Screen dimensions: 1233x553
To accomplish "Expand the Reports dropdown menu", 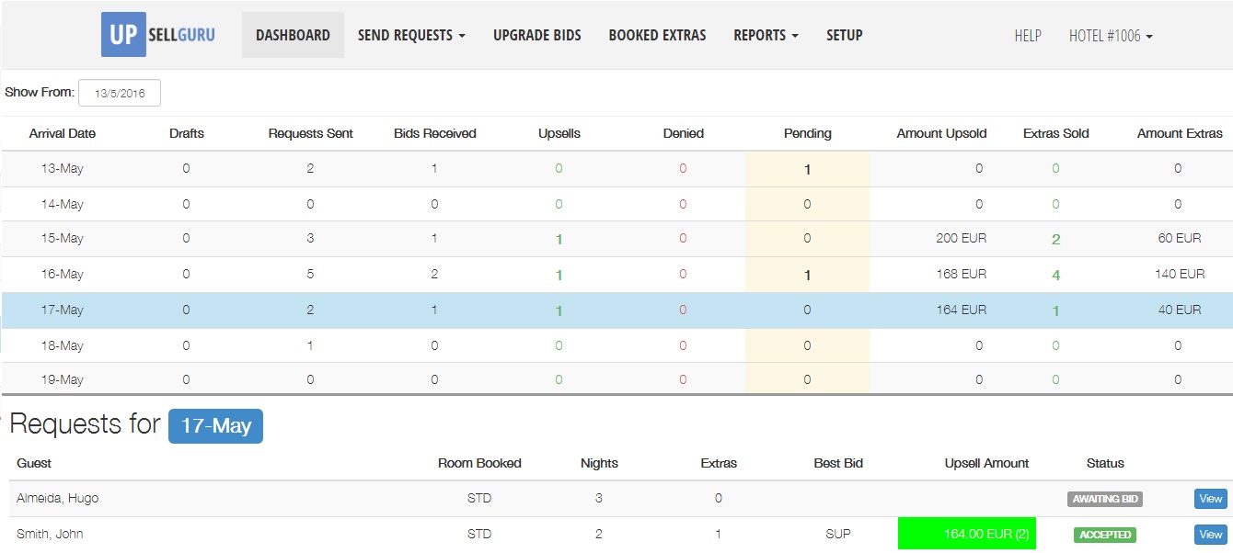I will [766, 35].
